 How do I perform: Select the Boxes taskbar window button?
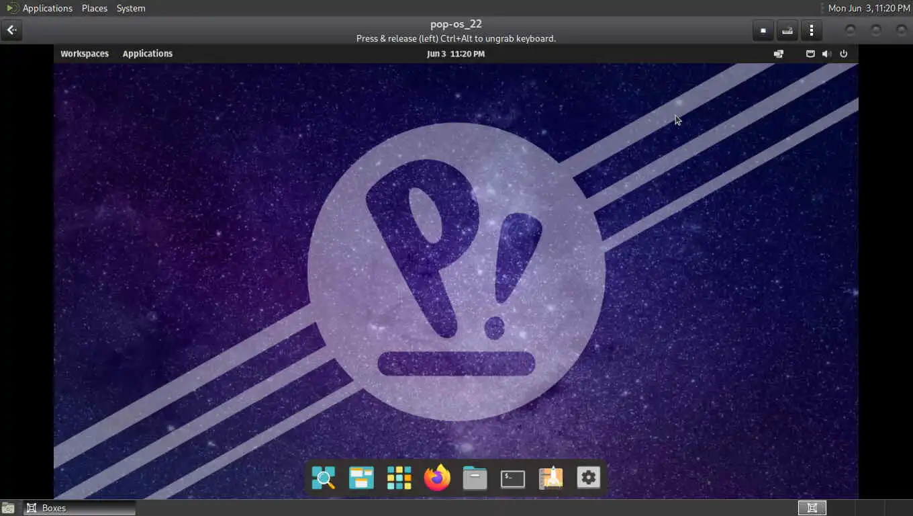(x=80, y=508)
